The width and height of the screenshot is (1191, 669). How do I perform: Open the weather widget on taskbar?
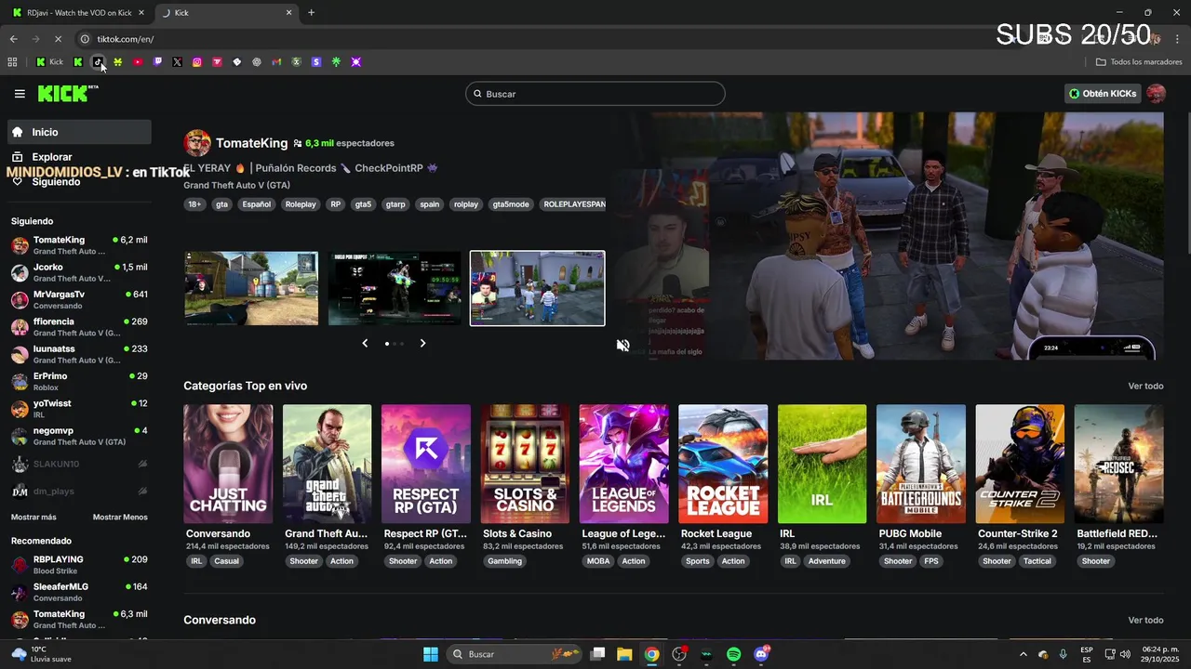coord(43,654)
